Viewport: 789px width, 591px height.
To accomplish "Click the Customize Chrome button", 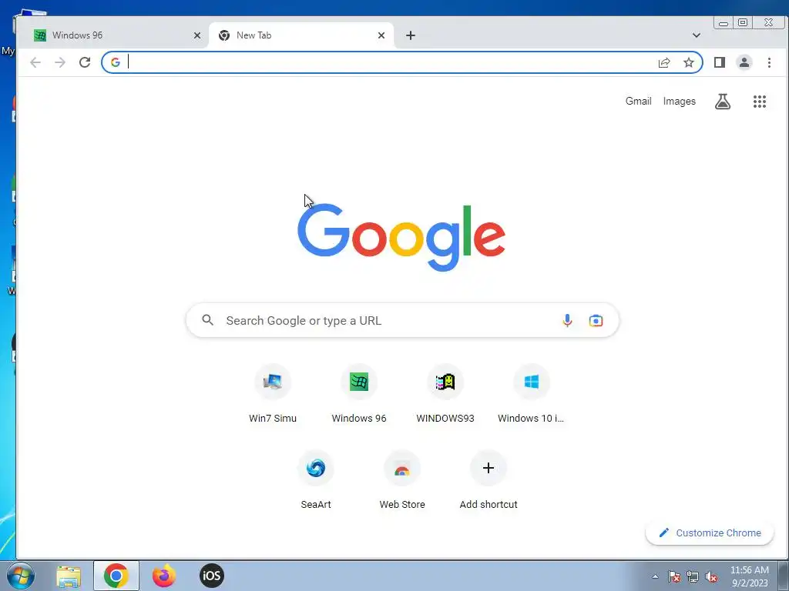I will point(710,533).
